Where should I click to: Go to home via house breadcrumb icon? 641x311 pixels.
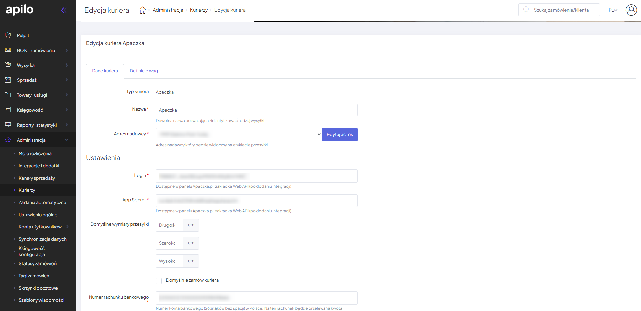(143, 10)
